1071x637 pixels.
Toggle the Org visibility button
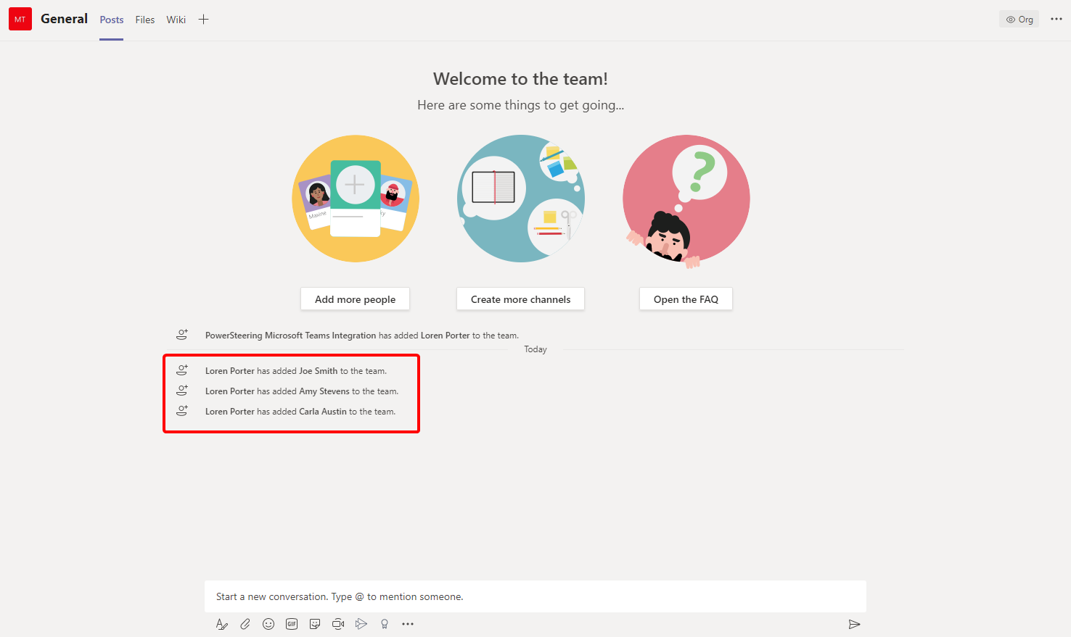[x=1019, y=20]
